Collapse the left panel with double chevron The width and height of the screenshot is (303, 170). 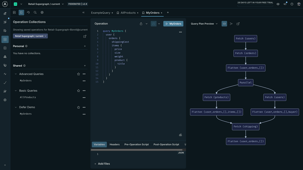pos(83,12)
